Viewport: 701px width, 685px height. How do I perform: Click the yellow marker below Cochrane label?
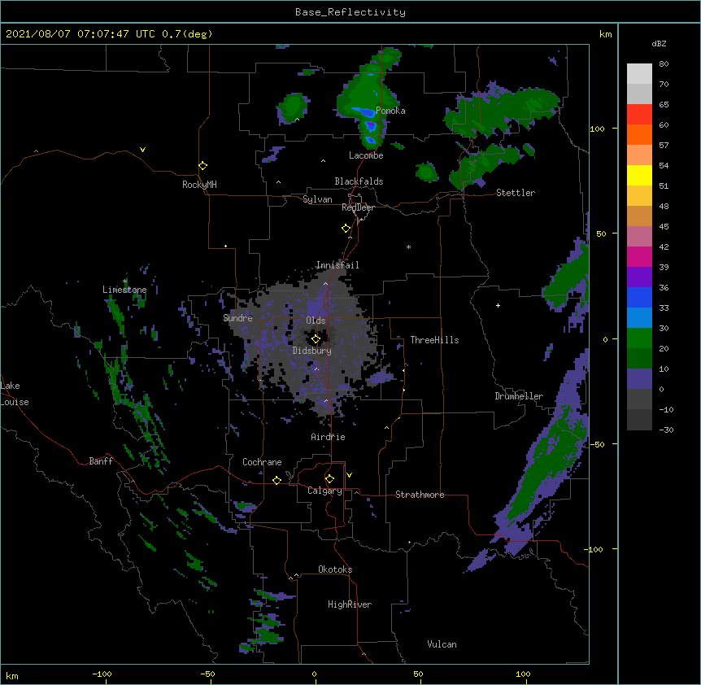click(276, 480)
